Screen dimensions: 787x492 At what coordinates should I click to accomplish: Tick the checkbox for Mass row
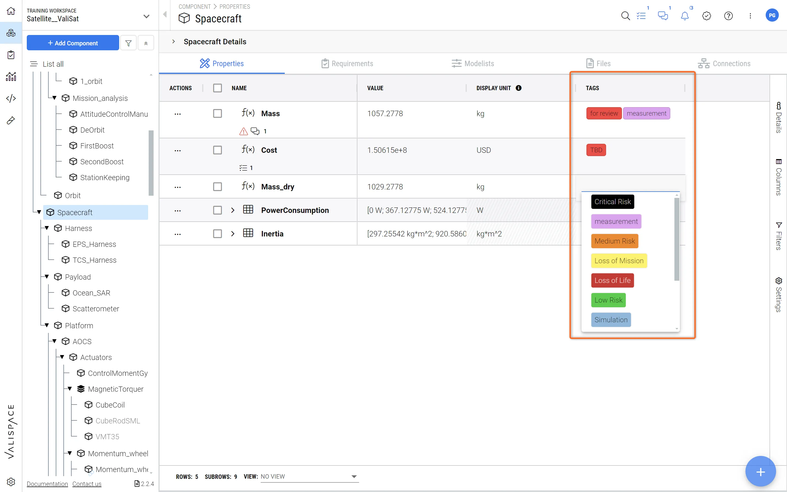point(217,113)
